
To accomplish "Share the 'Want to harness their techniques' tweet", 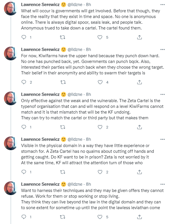I will click(x=139, y=217).
